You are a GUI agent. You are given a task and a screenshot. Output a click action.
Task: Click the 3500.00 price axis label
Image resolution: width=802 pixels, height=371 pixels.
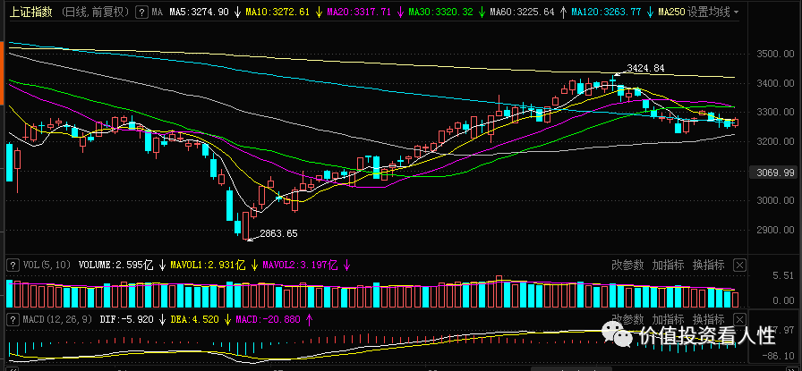[775, 55]
